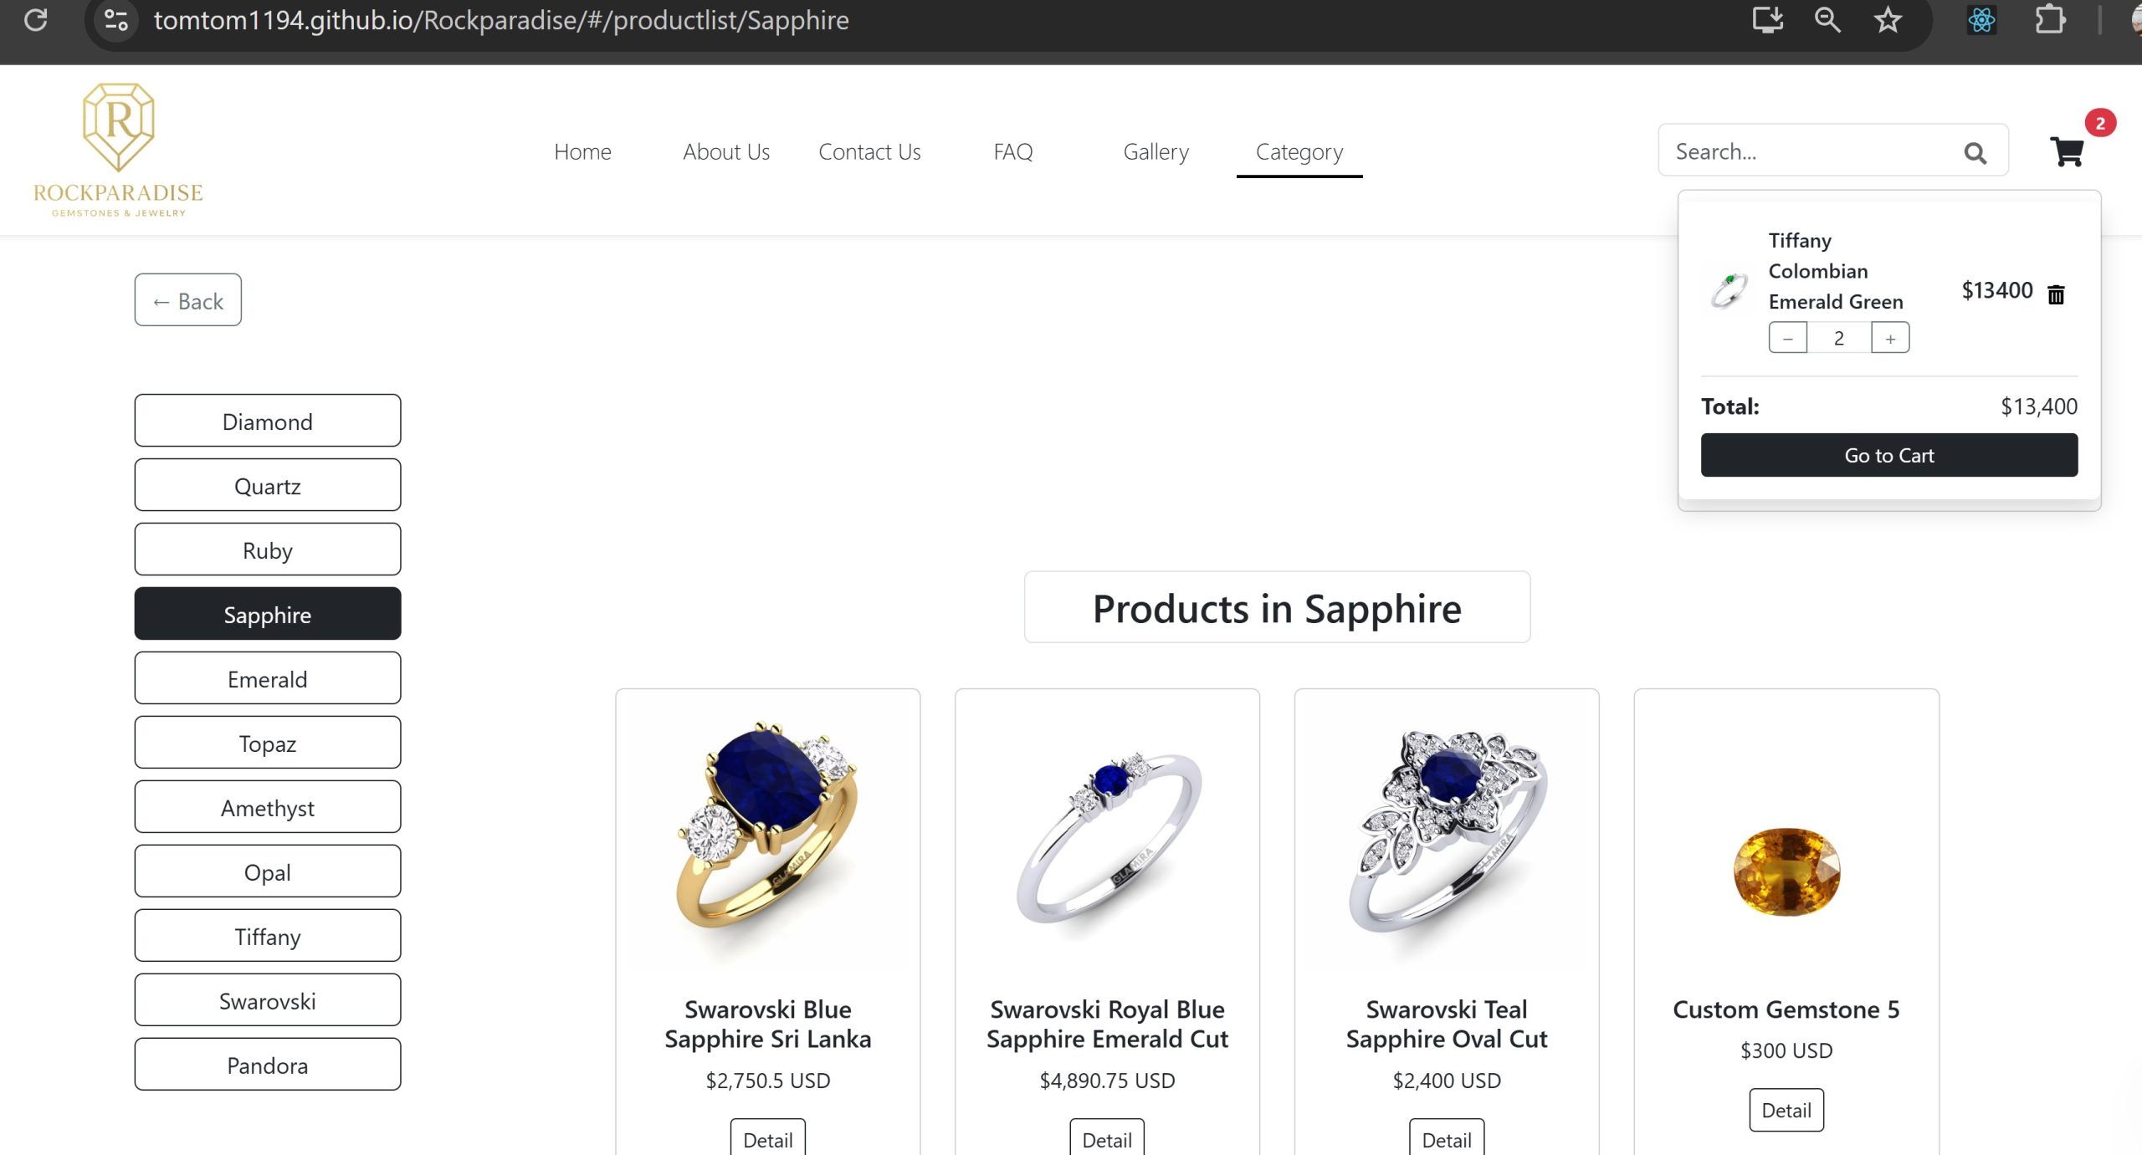The height and width of the screenshot is (1155, 2142).
Task: Click the shopping cart icon
Action: pyautogui.click(x=2067, y=151)
